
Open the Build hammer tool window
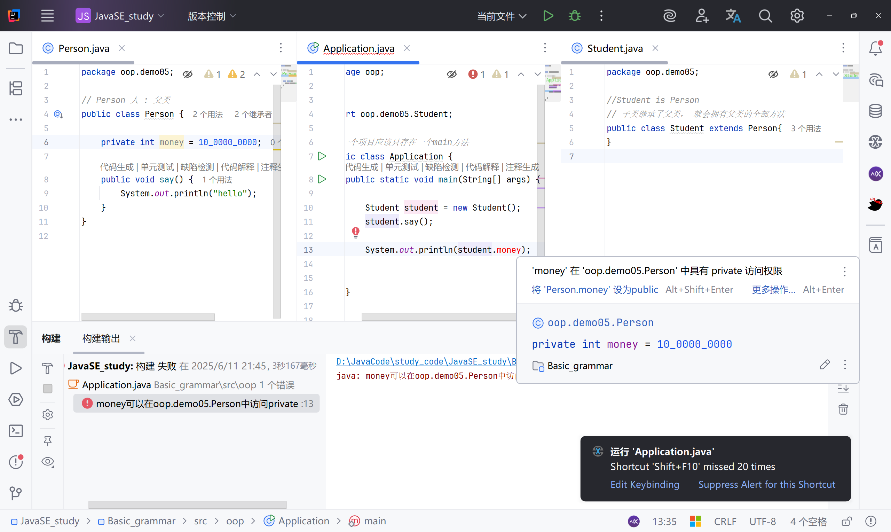pyautogui.click(x=16, y=337)
